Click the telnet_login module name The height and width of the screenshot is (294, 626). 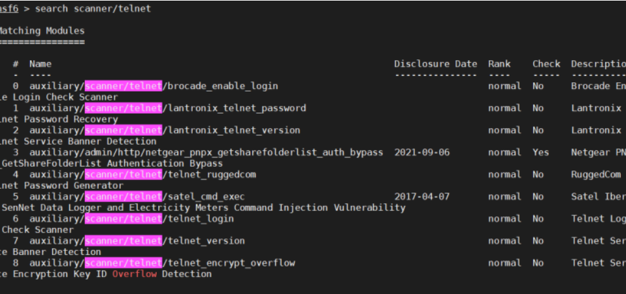(200, 219)
